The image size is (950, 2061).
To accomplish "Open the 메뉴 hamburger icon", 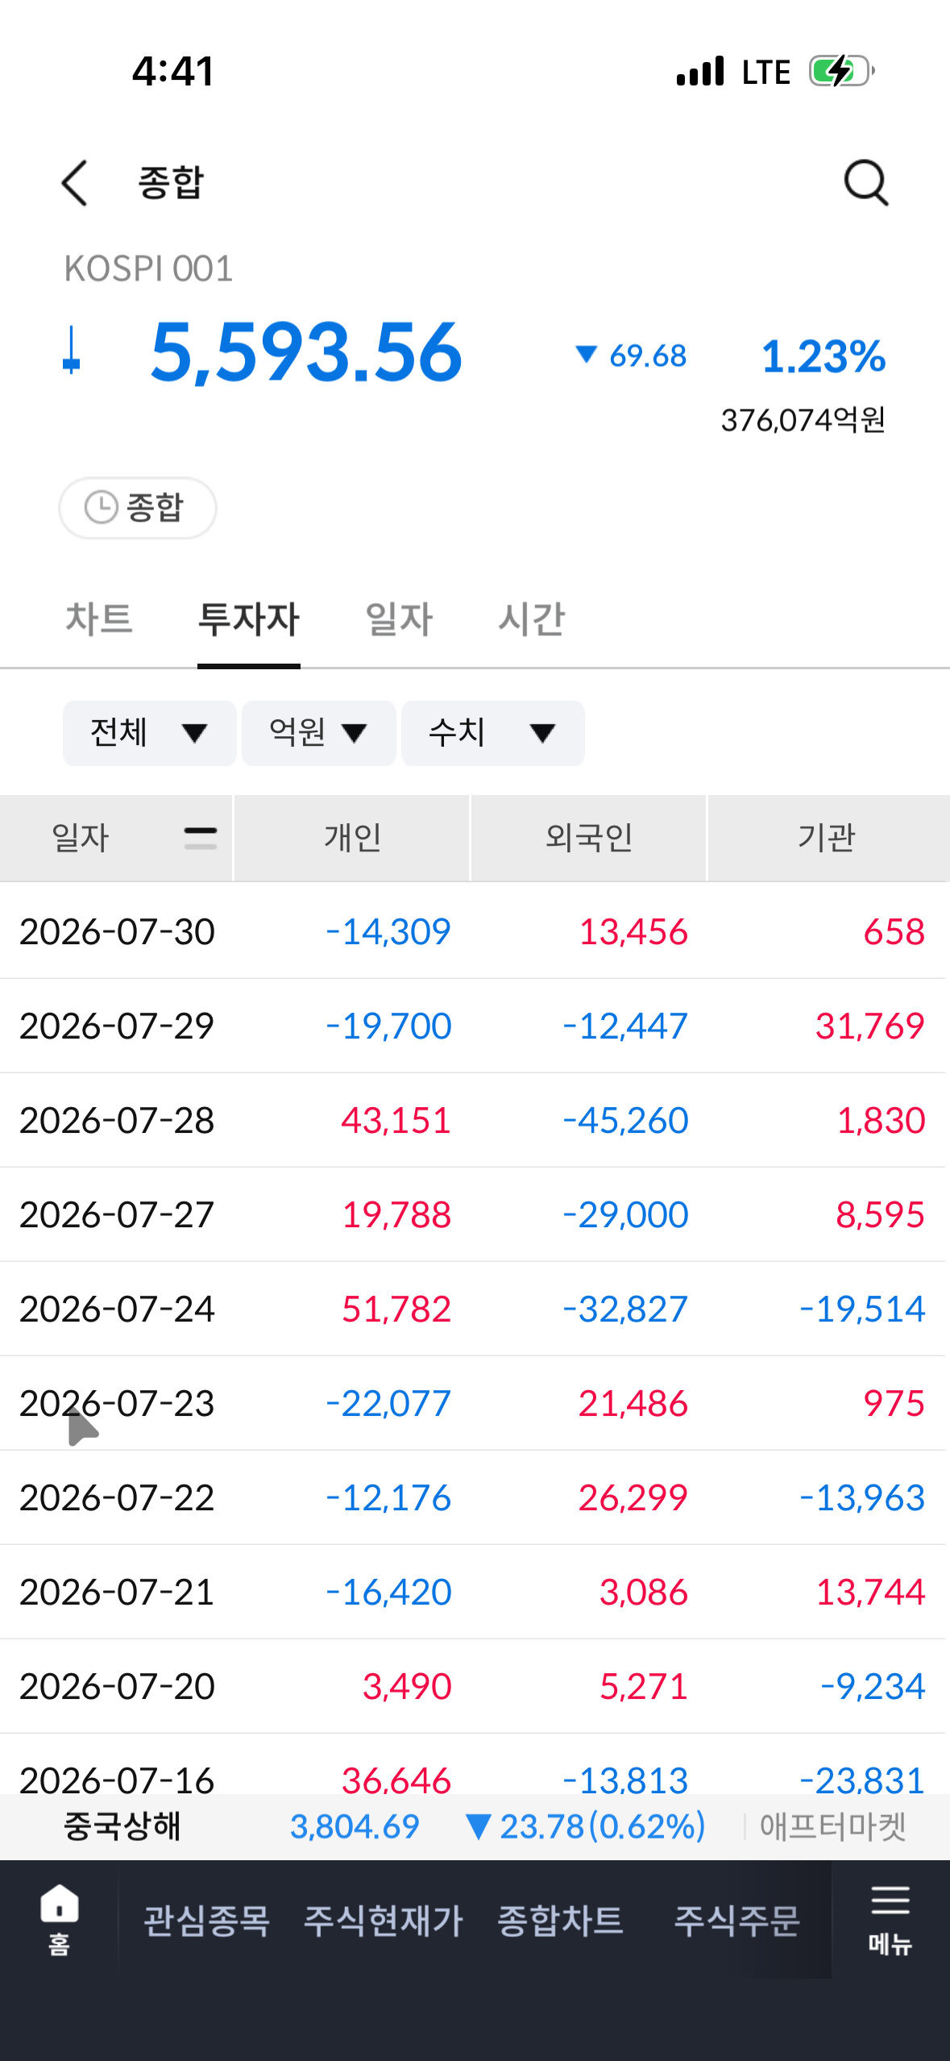I will 890,1920.
